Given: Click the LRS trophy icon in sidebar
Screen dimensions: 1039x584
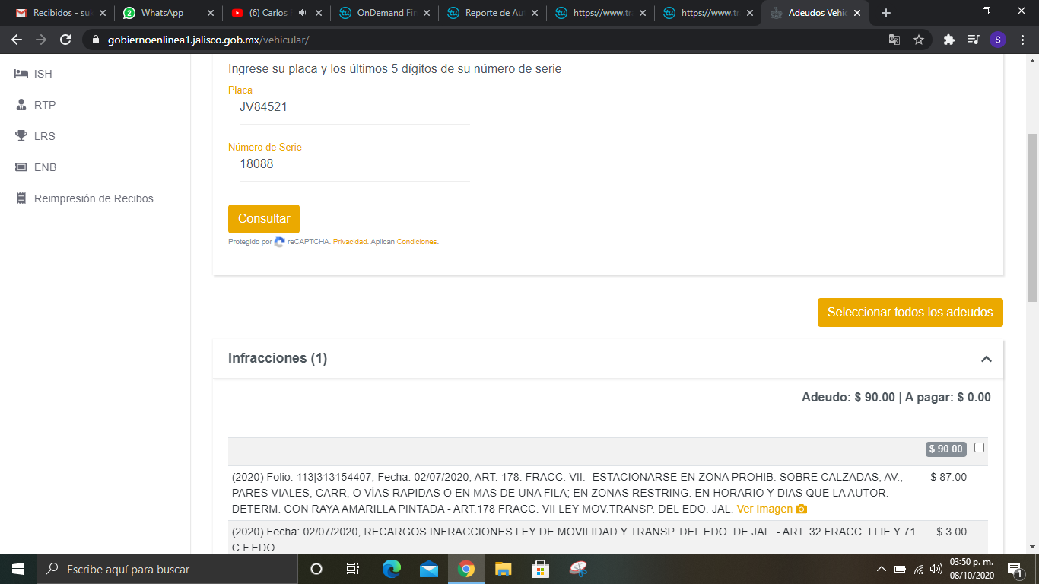Looking at the screenshot, I should (21, 136).
